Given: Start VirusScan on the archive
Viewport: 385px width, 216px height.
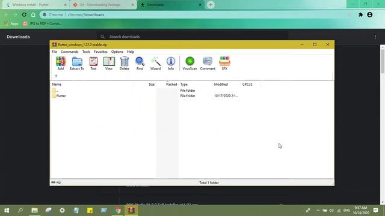Looking at the screenshot, I should click(x=189, y=63).
